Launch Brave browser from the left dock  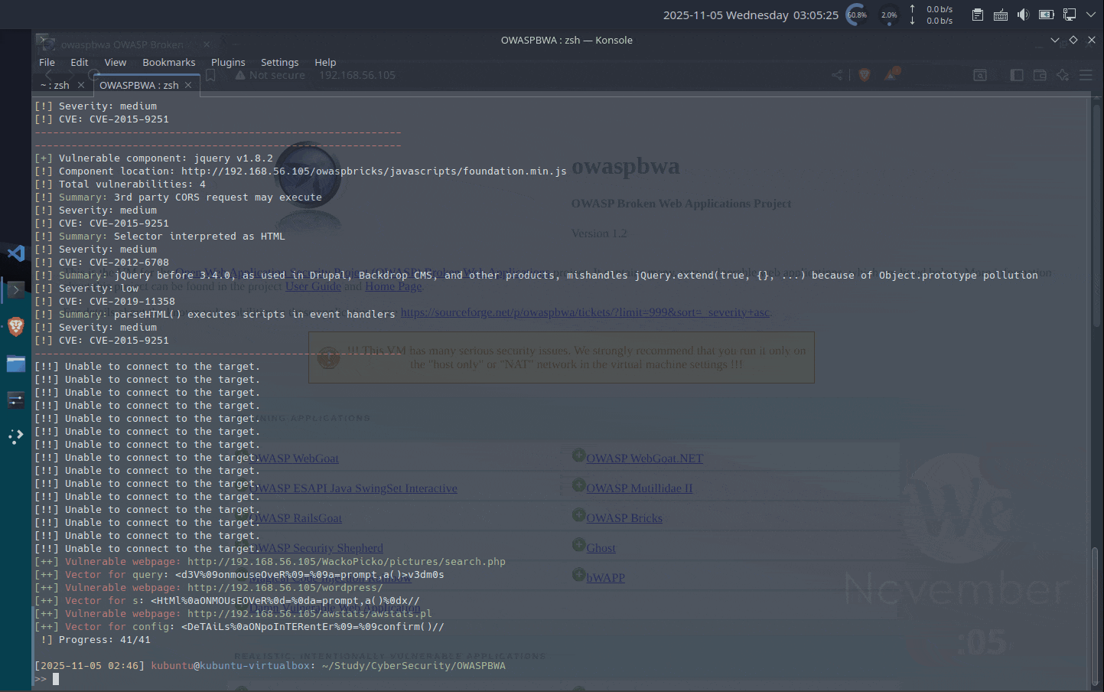[x=15, y=327]
